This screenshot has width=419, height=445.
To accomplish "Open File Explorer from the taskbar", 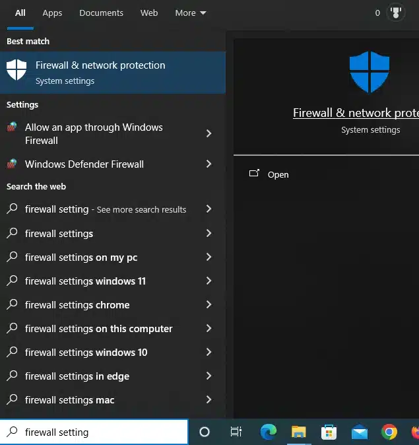I will 299,432.
